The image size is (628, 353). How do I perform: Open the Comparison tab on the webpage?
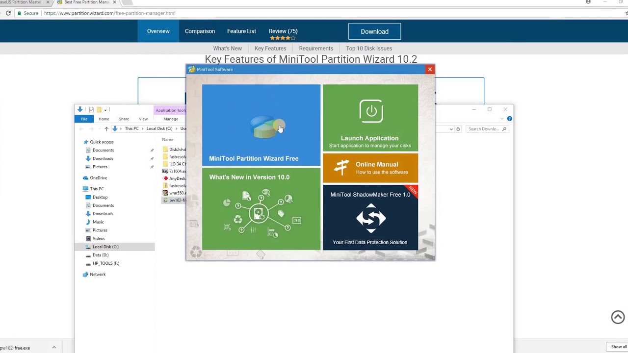[200, 31]
